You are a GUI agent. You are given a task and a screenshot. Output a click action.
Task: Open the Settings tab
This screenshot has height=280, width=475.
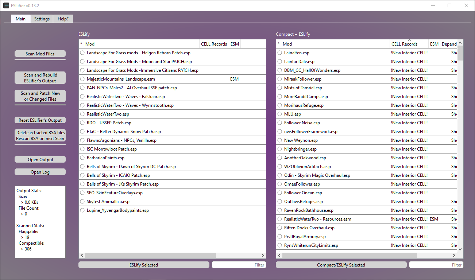42,19
